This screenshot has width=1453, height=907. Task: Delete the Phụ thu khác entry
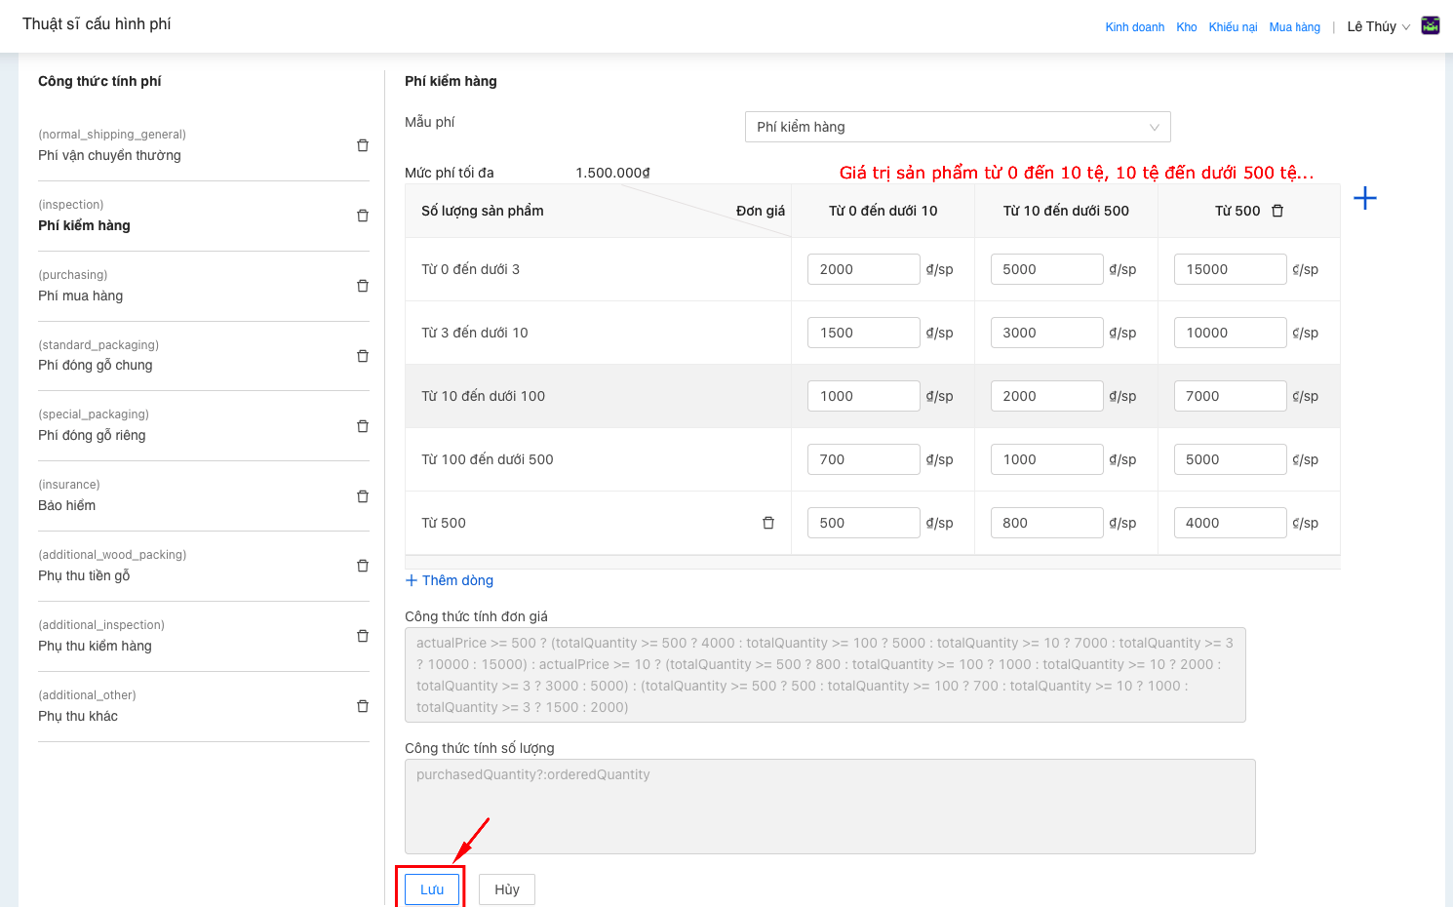point(363,706)
